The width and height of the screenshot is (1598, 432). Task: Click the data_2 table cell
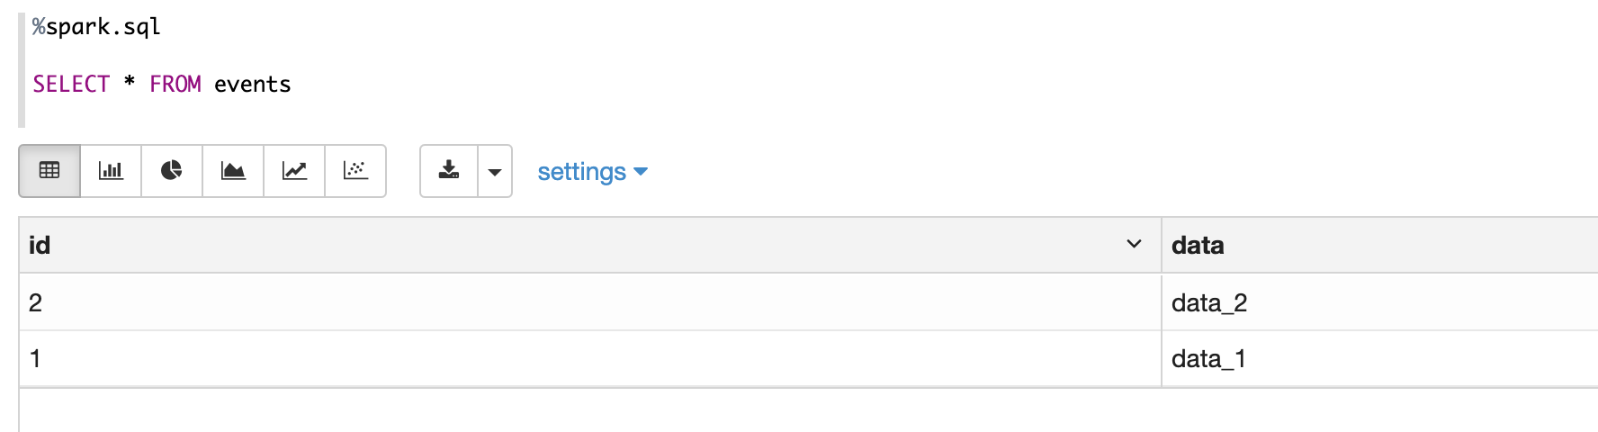(x=1208, y=302)
